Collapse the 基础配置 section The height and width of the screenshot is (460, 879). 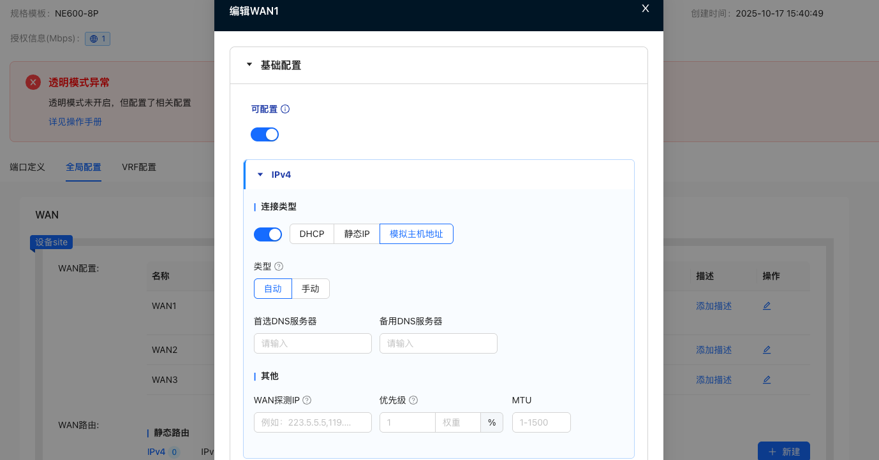pyautogui.click(x=249, y=65)
